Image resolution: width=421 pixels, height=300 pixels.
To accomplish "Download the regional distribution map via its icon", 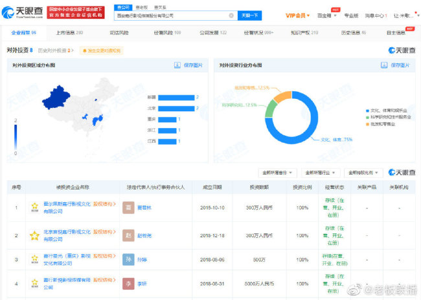I will click(177, 65).
